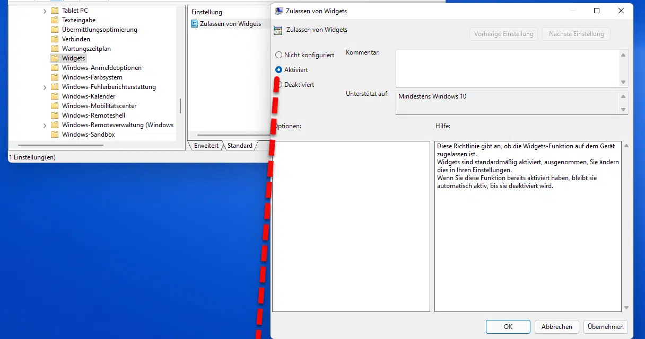The width and height of the screenshot is (645, 339).
Task: Click the OK button
Action: [508, 327]
